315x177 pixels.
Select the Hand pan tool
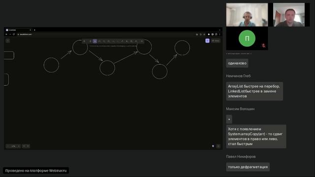pyautogui.click(x=91, y=41)
